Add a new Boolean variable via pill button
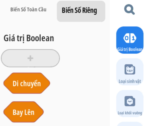Screen dimensions: 145x126 coord(30,58)
